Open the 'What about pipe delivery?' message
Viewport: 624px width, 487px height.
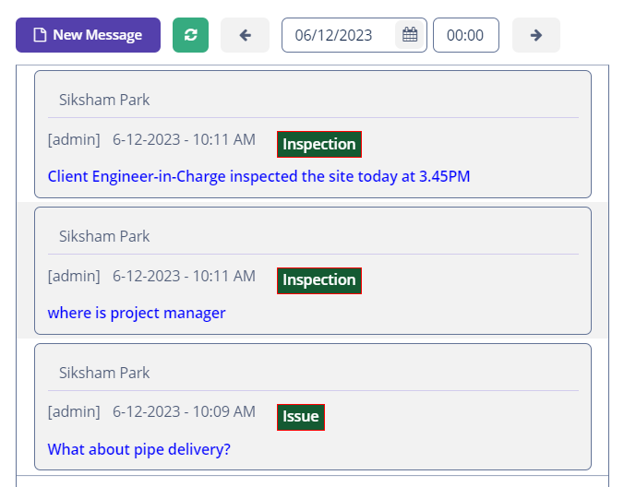click(x=138, y=449)
